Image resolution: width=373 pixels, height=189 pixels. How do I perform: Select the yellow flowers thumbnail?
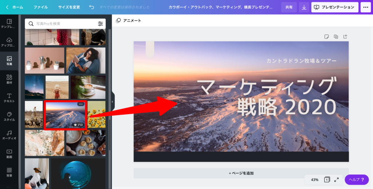(96, 115)
